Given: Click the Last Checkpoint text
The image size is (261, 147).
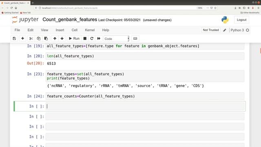Looking at the screenshot, I should pyautogui.click(x=119, y=20).
